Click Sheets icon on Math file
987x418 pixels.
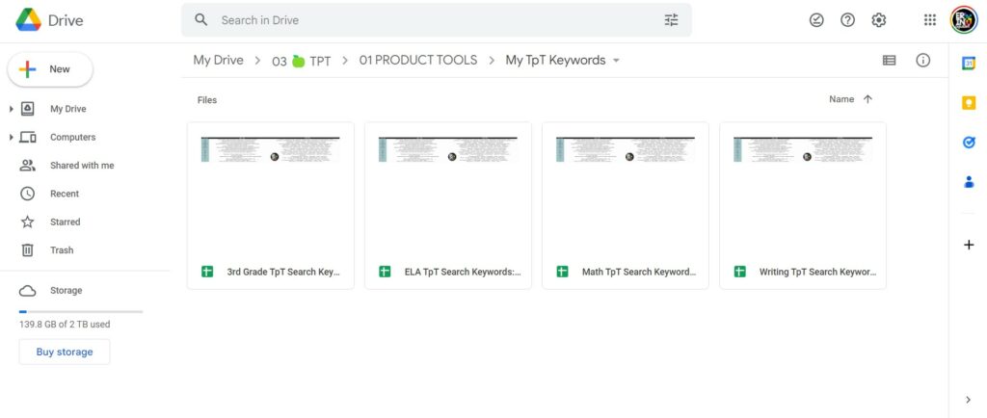click(562, 272)
